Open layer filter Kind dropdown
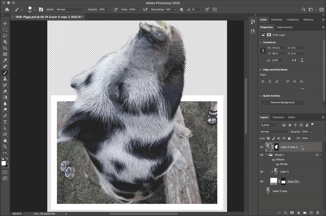 pos(269,125)
